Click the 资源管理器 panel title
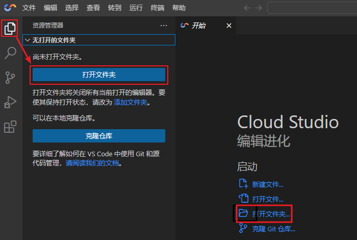Image resolution: width=357 pixels, height=240 pixels. 48,26
